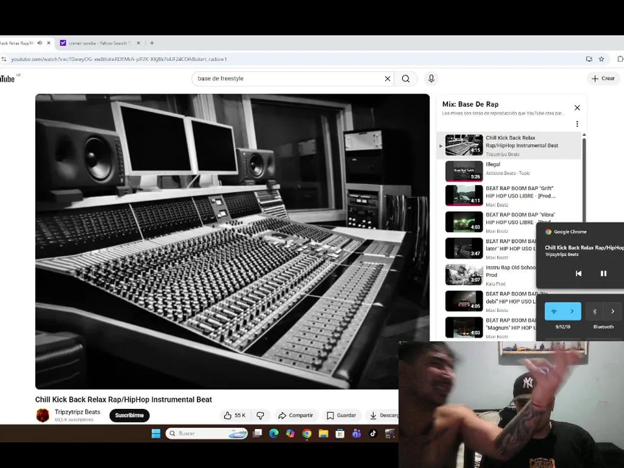Click previous track in media flyout
This screenshot has height=468, width=624.
[x=578, y=274]
